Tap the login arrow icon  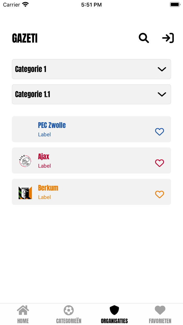tap(168, 38)
